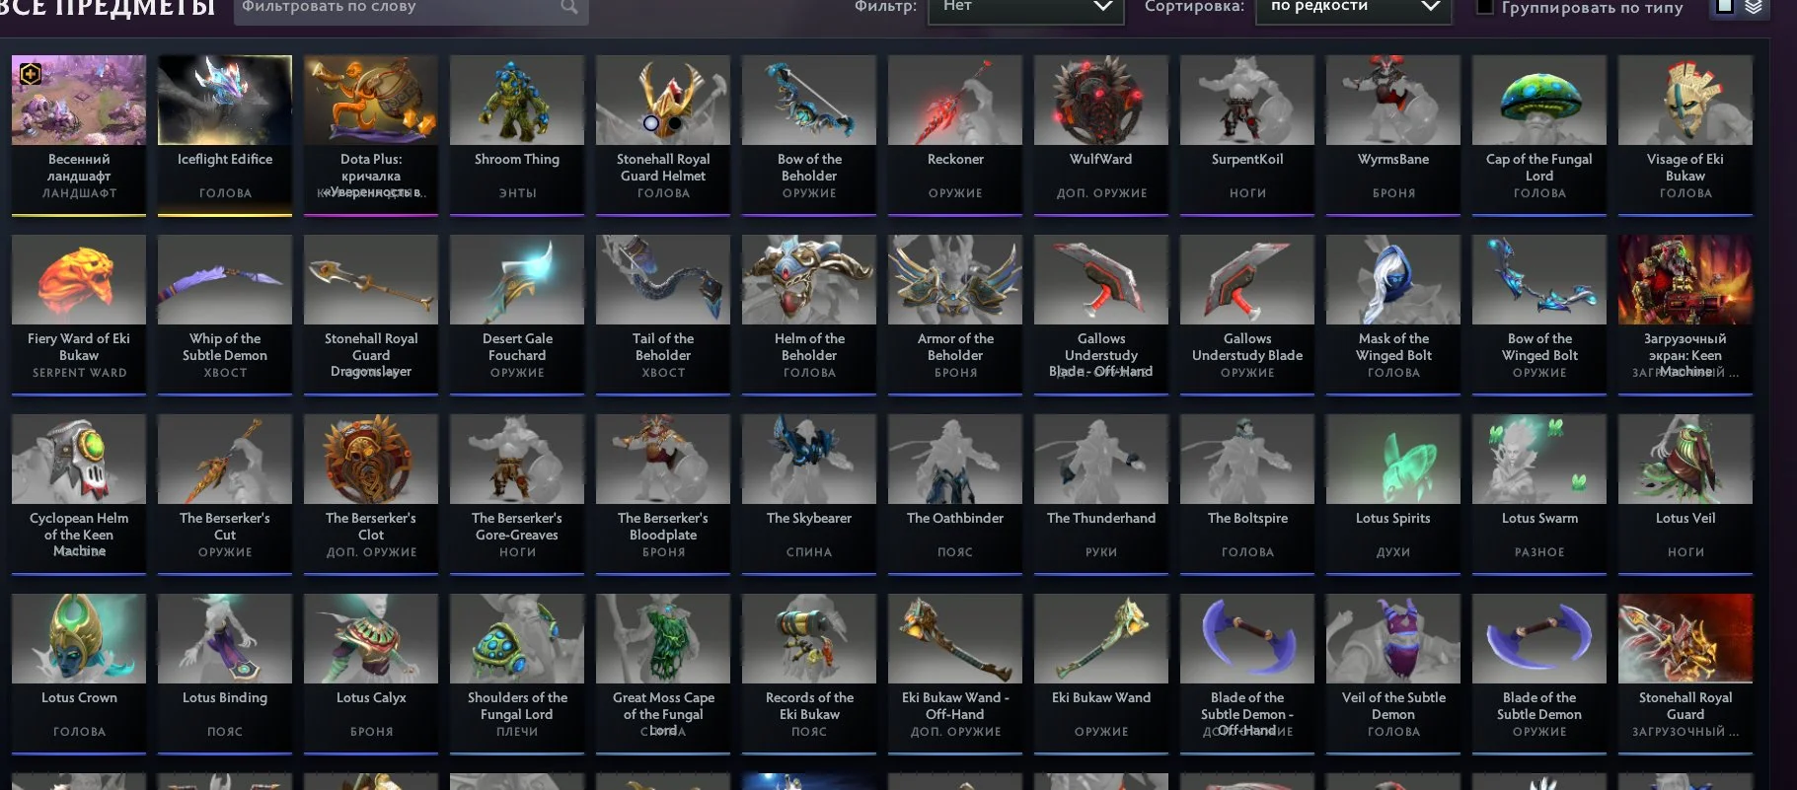1797x790 pixels.
Task: Enable the Группировать по типу checkbox
Action: (x=1483, y=7)
